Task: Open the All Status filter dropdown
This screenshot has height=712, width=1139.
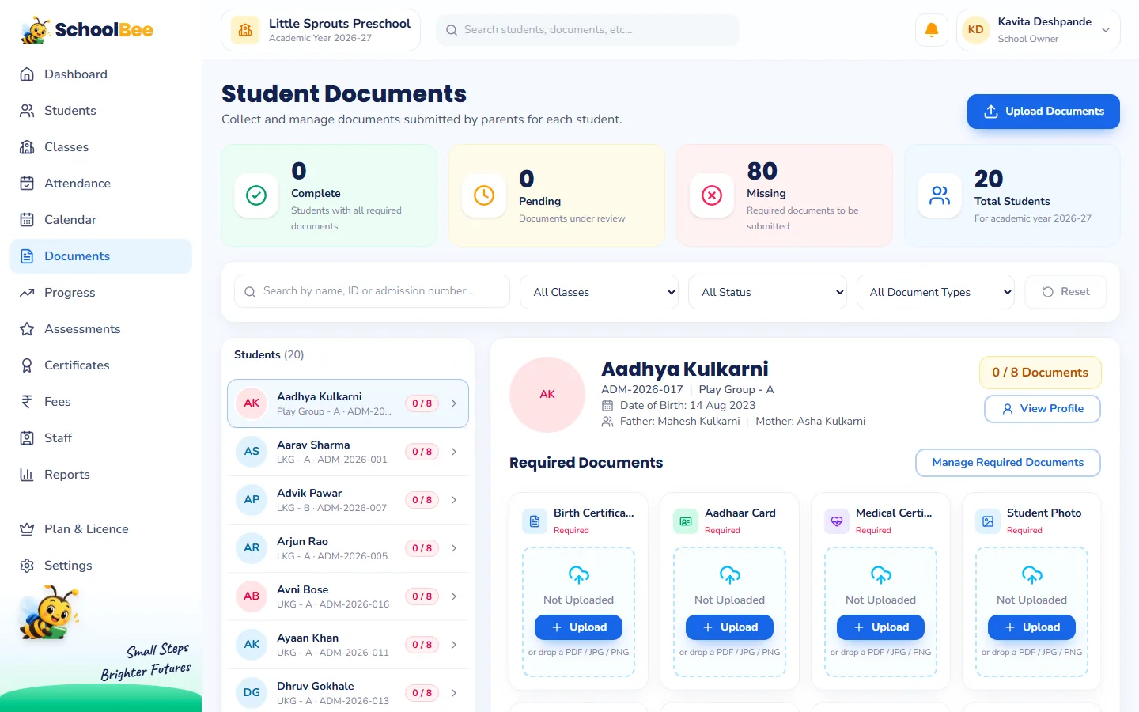Action: [767, 292]
